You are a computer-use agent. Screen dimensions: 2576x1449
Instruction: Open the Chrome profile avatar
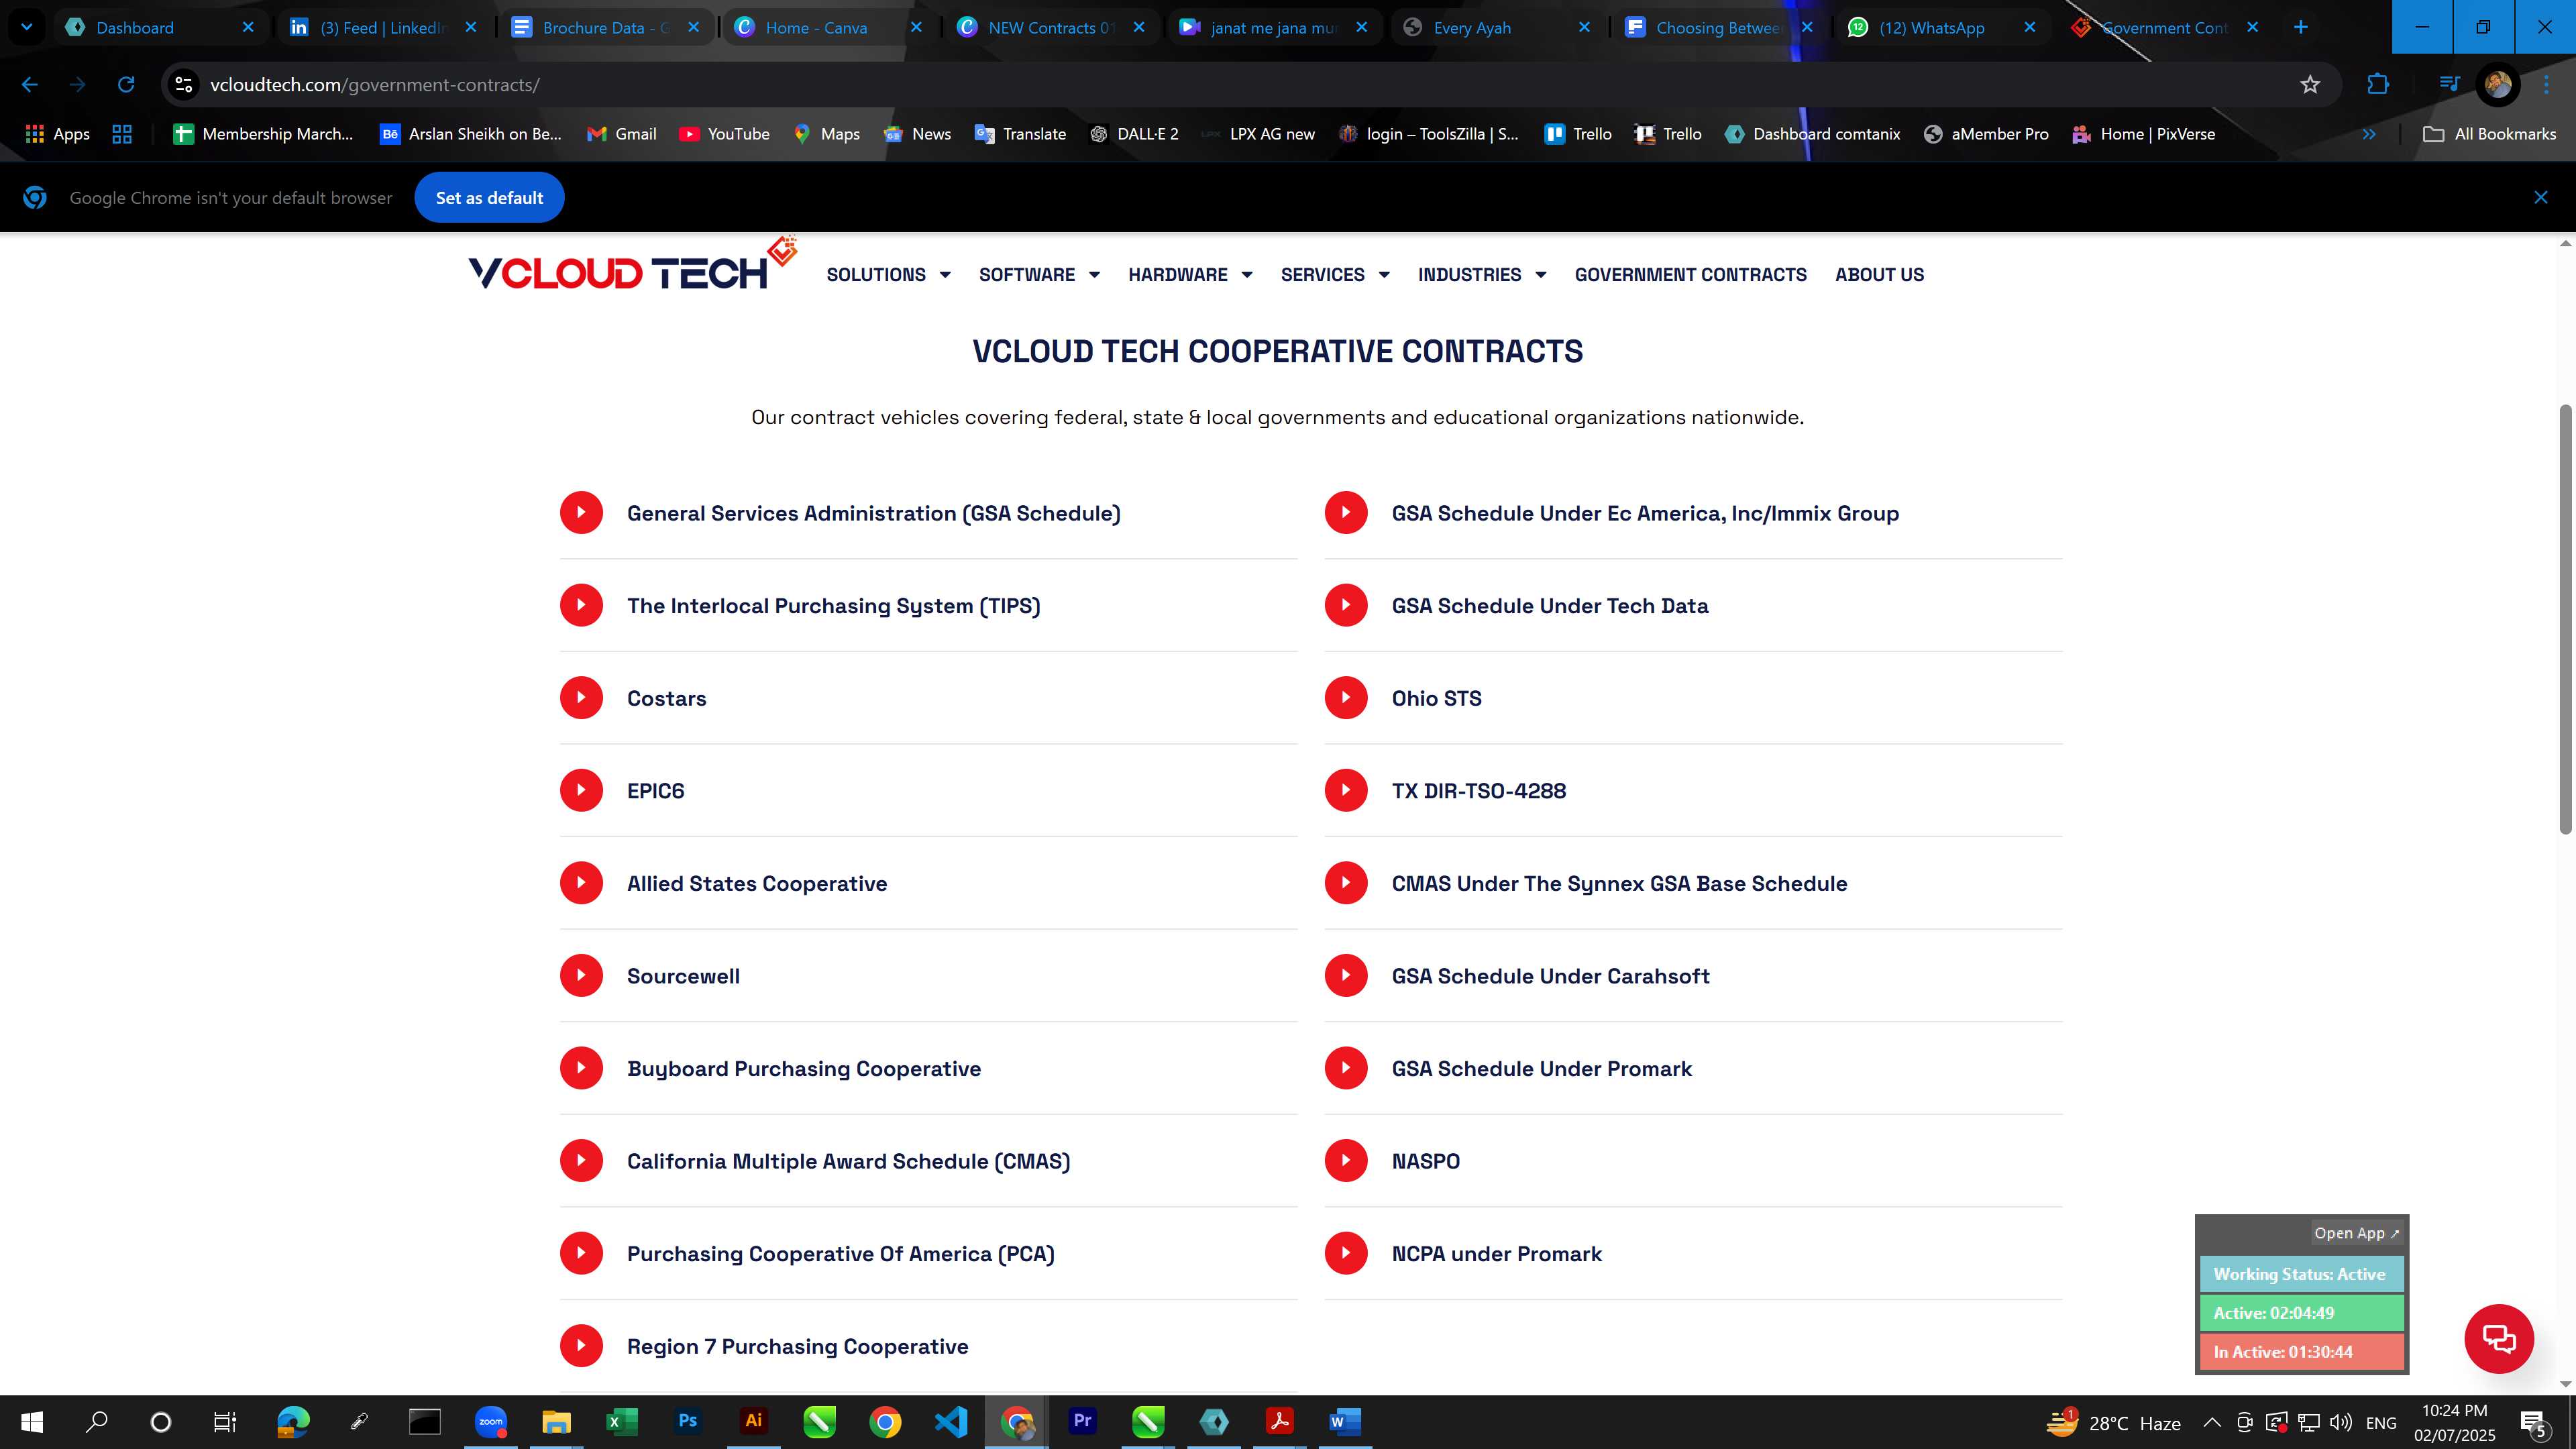[x=2498, y=85]
